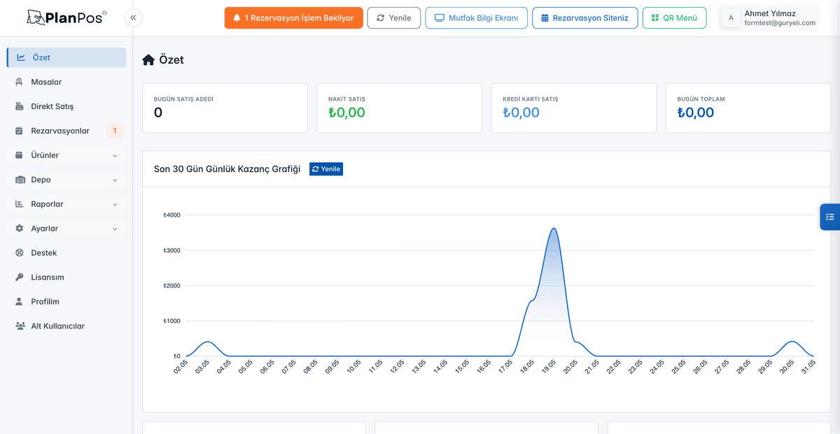Open Rezarvasyonlar from the sidebar menu
This screenshot has width=840, height=434.
click(66, 131)
